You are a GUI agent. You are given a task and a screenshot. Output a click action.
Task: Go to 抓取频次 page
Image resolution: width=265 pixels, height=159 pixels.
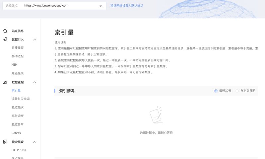18,108
